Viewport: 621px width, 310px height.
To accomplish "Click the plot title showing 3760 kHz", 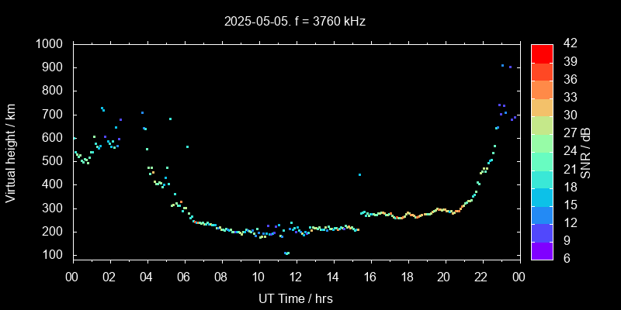I will click(x=295, y=22).
